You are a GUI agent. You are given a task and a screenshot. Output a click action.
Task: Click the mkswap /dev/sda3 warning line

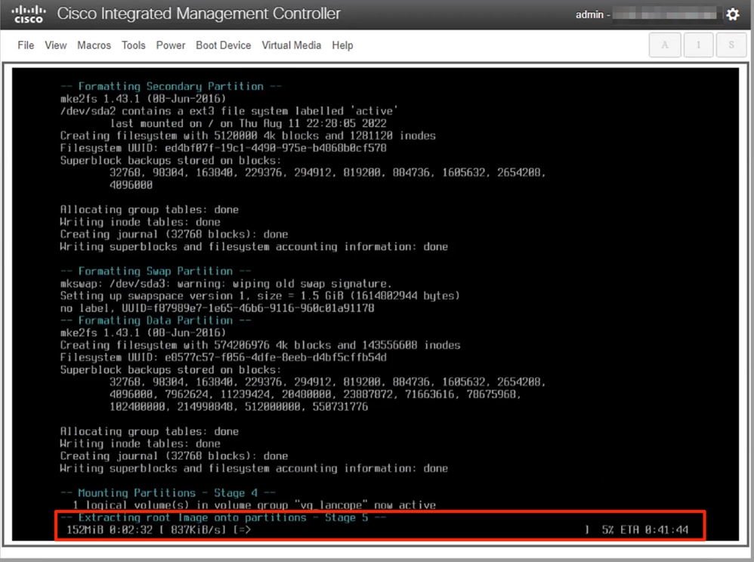coord(226,284)
